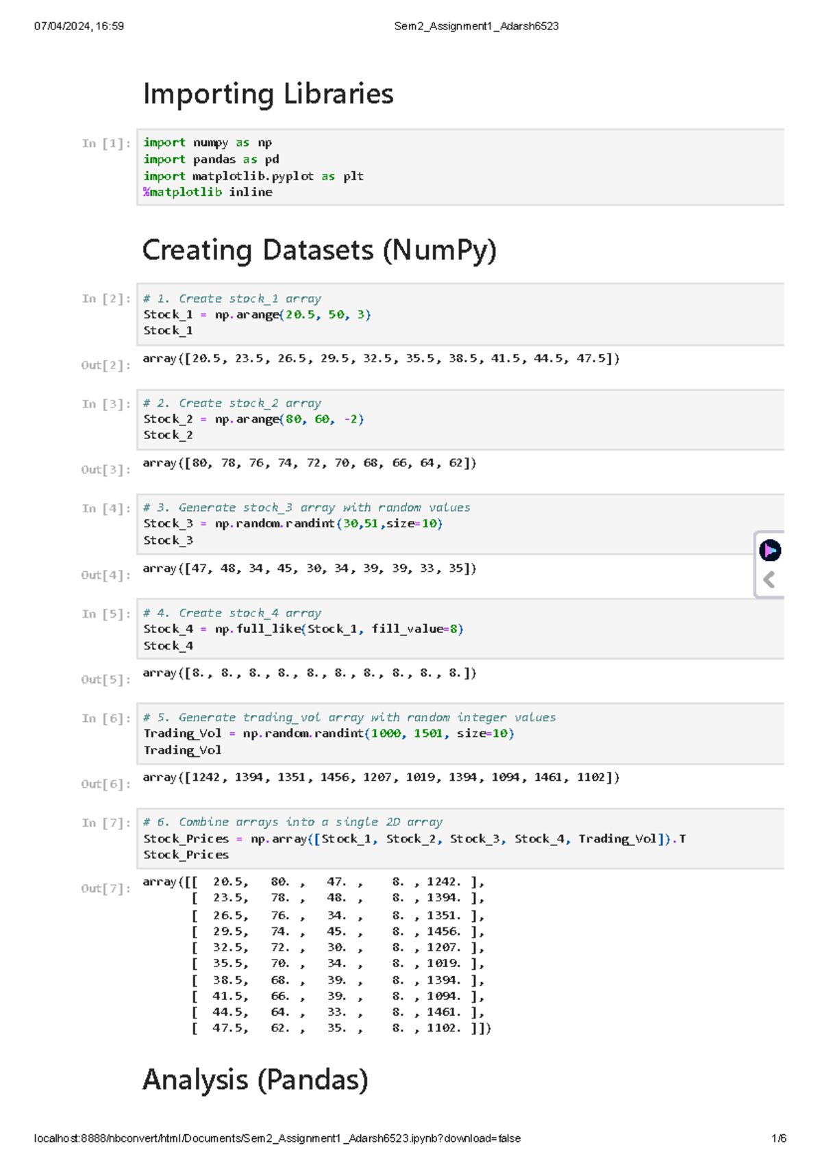The height and width of the screenshot is (1163, 822).
Task: Click the 'Out[4]:' output prompt
Action: [x=106, y=575]
